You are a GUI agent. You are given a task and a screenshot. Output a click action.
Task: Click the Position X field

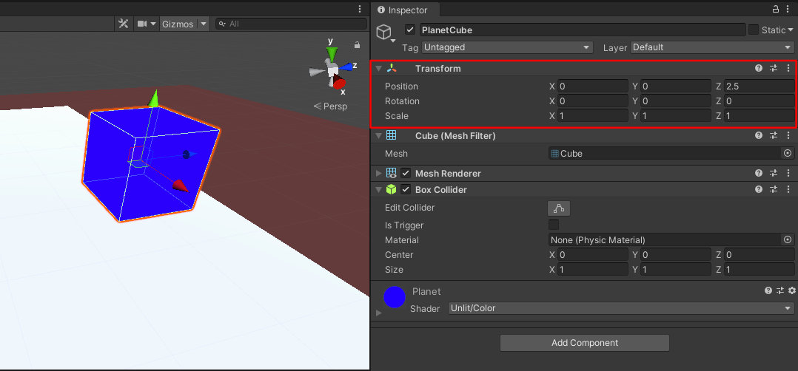click(x=592, y=86)
